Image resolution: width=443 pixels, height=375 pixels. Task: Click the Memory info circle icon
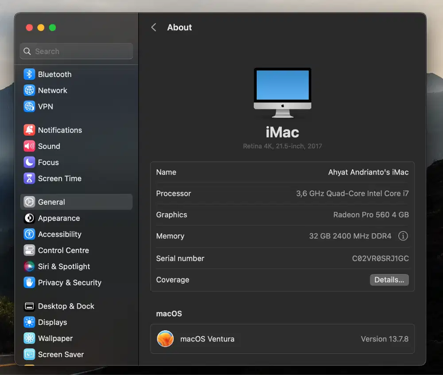coord(403,236)
